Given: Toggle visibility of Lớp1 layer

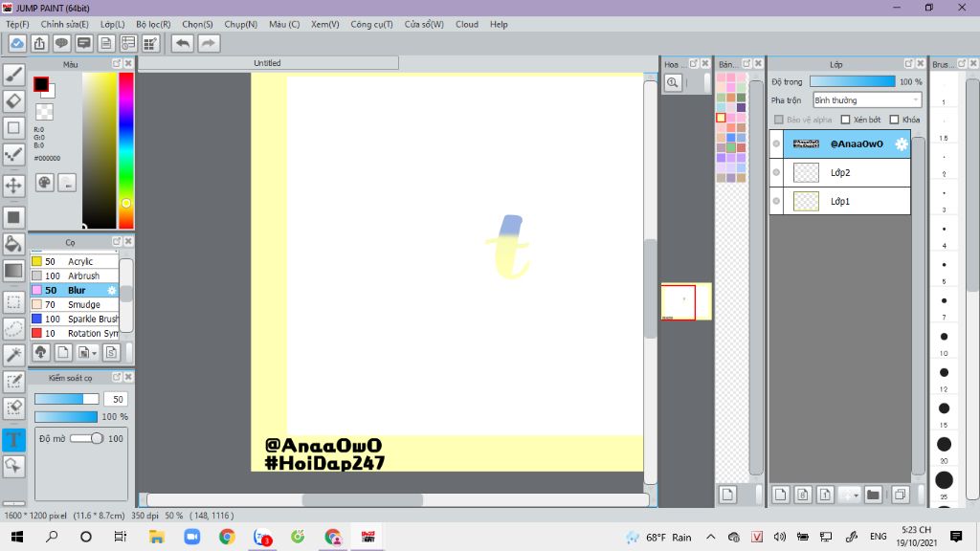Looking at the screenshot, I should point(776,201).
